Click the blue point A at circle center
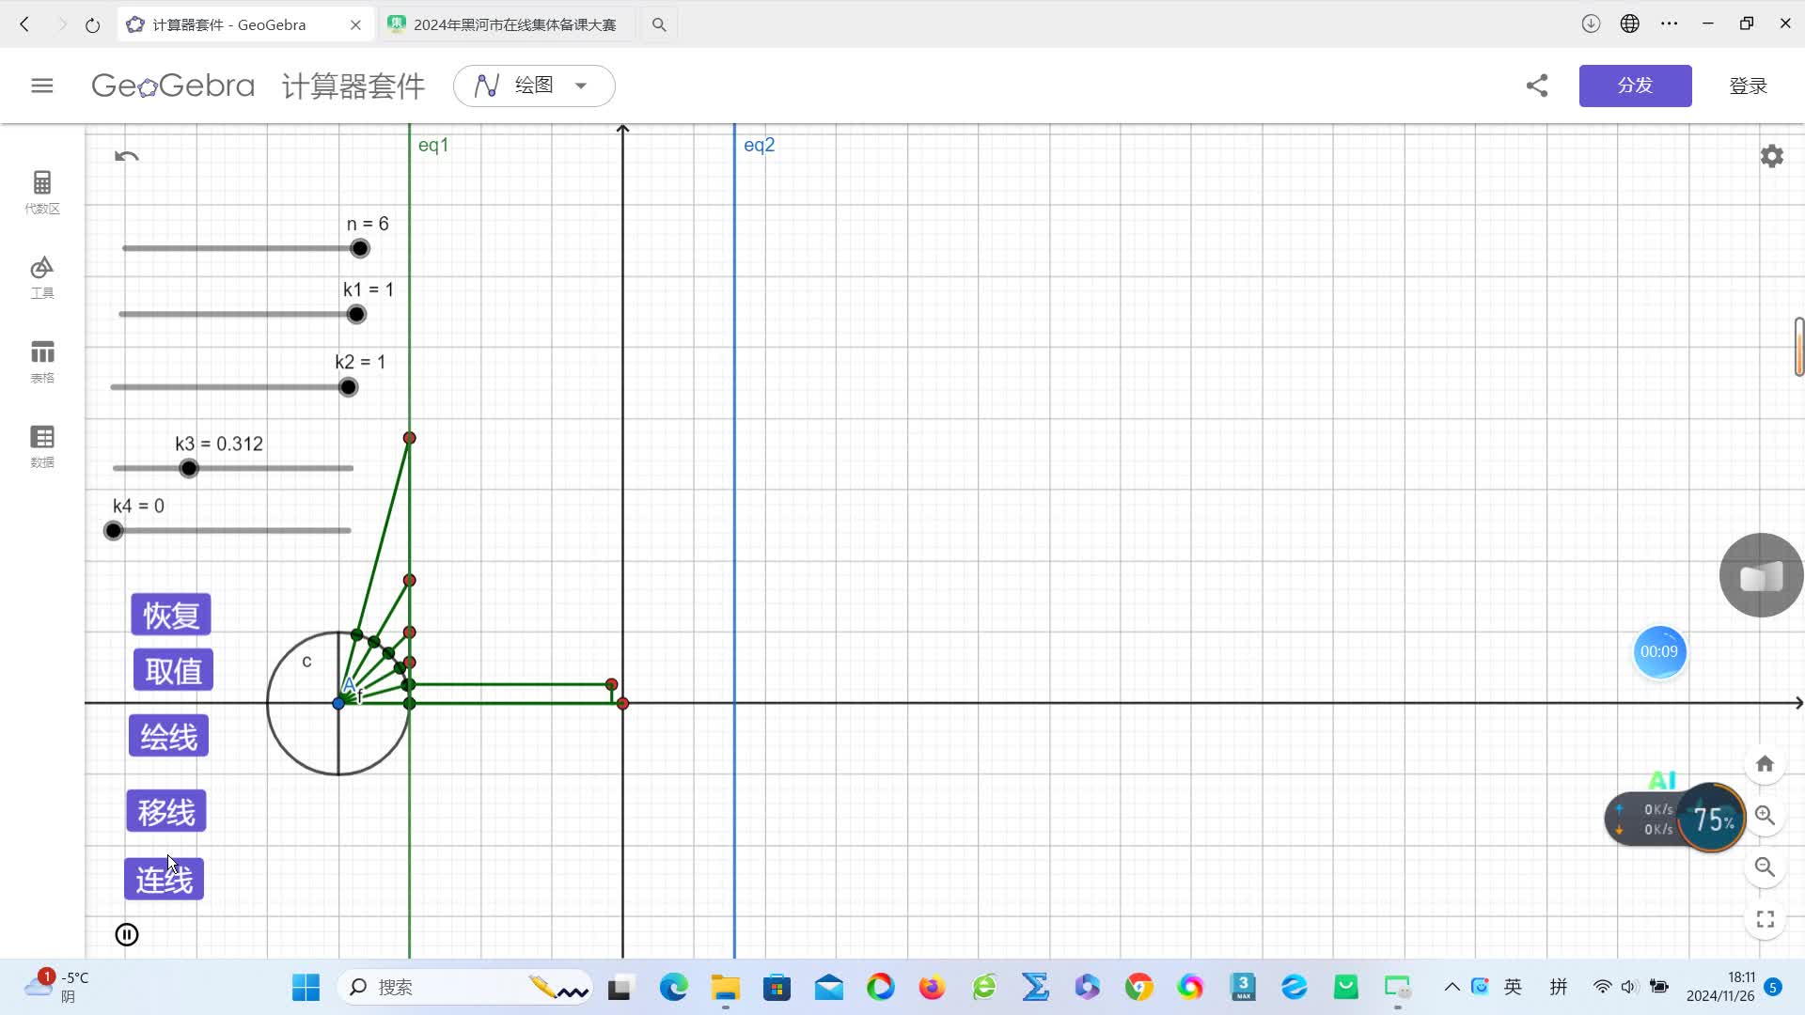Image resolution: width=1805 pixels, height=1015 pixels. pos(338,703)
